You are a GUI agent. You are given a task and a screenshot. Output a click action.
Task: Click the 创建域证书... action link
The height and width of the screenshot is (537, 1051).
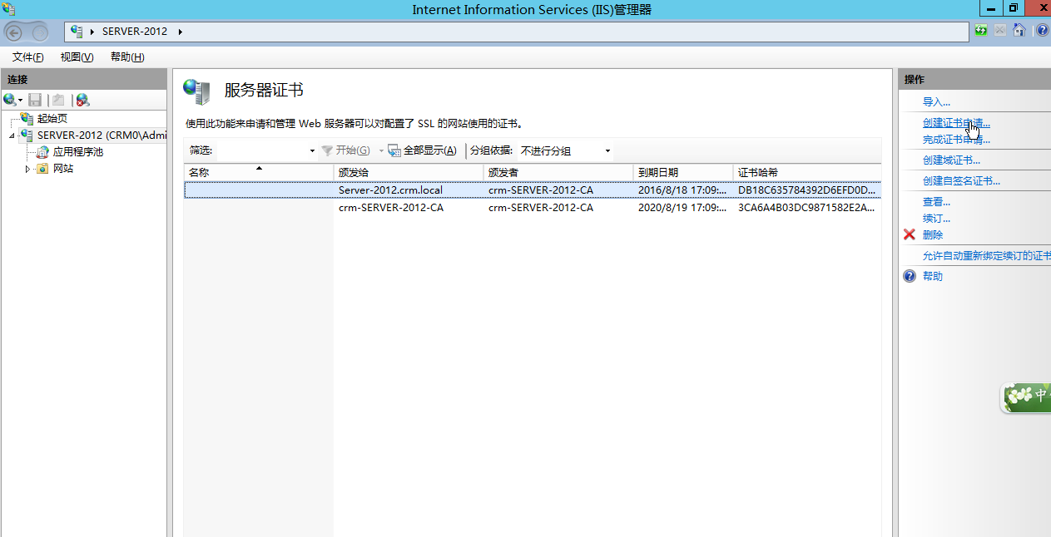(x=951, y=160)
